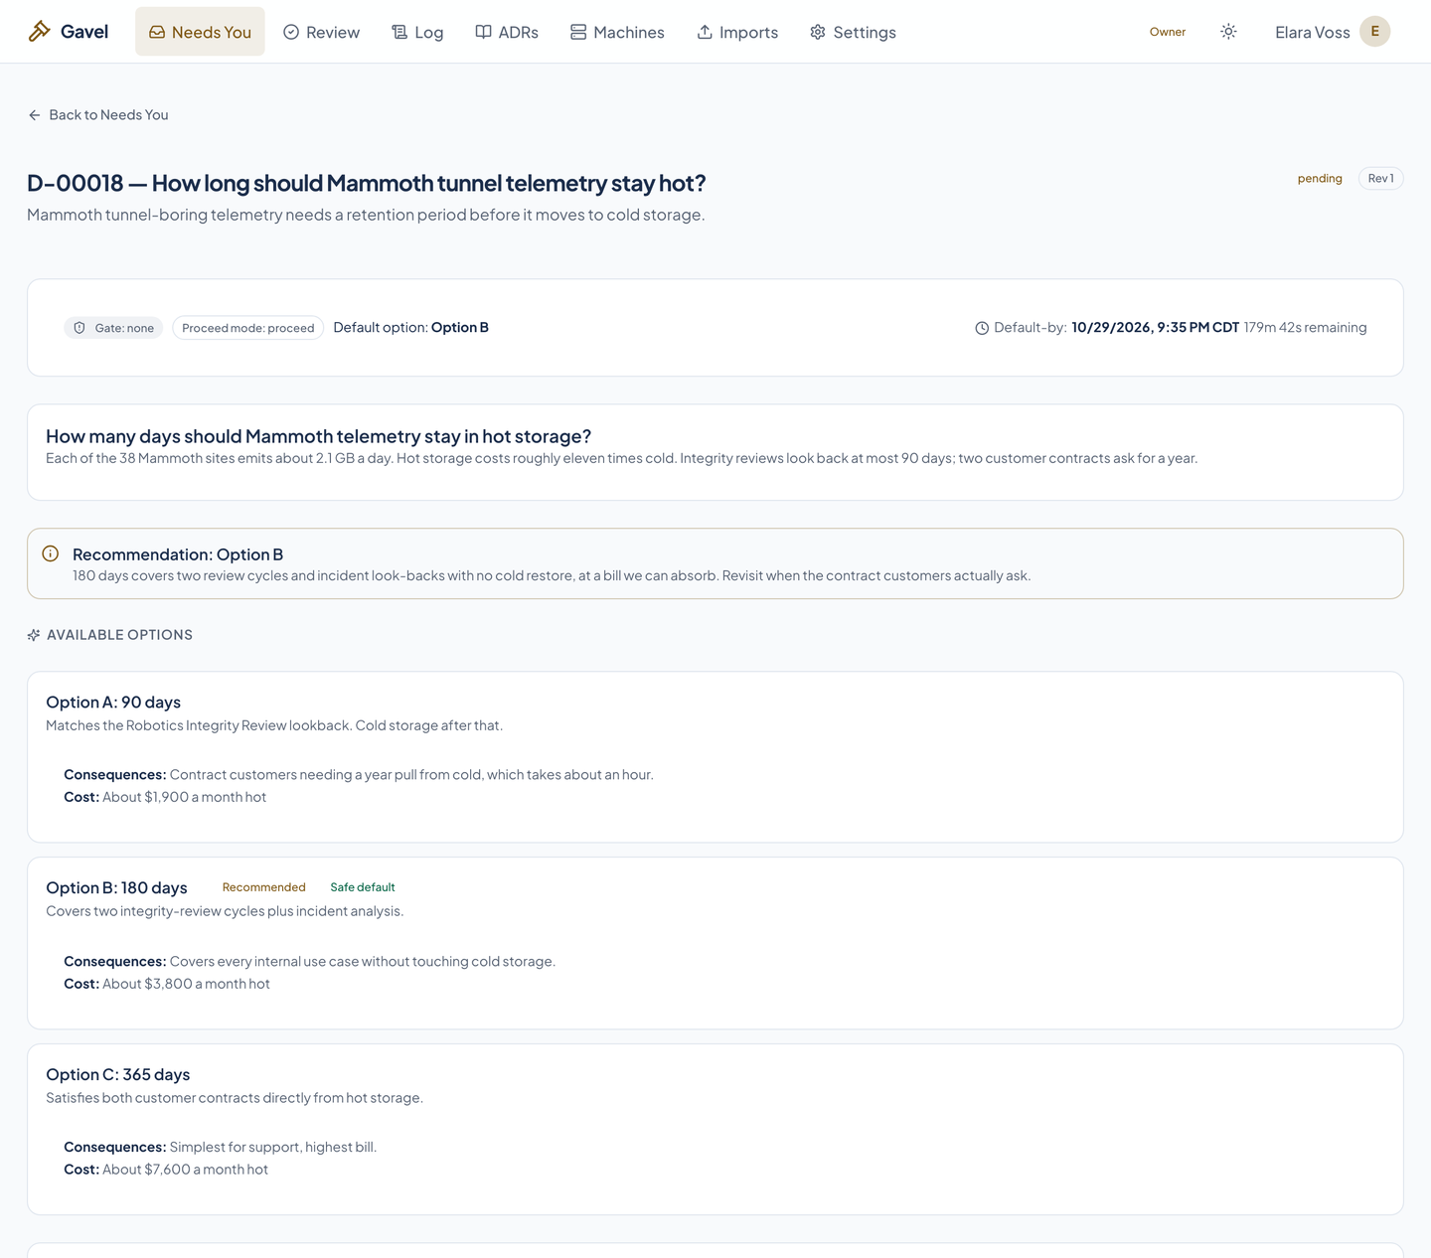Click the pending status badge

coord(1320,179)
